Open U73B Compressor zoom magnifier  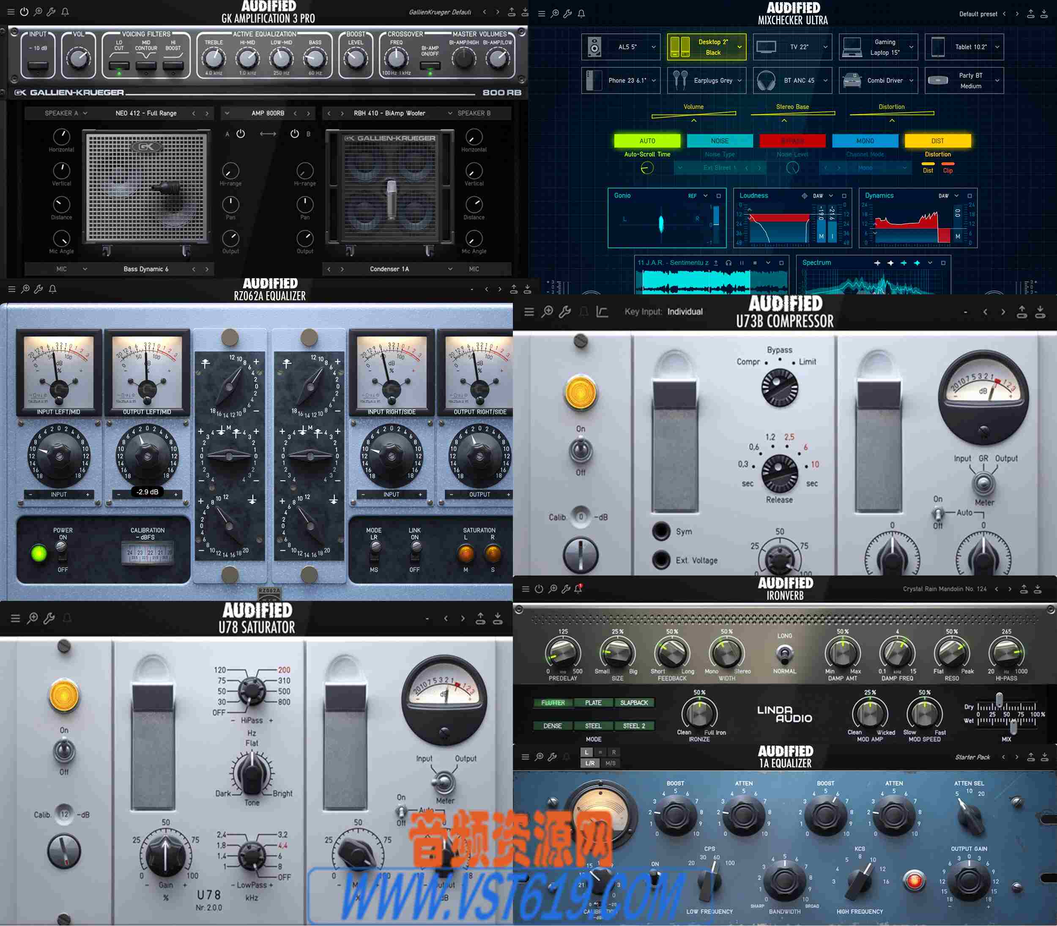tap(547, 312)
